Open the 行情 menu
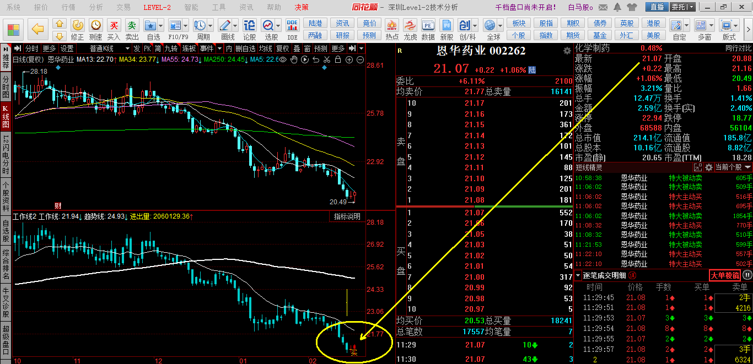Viewport: 753px width, 364px height. tap(68, 7)
